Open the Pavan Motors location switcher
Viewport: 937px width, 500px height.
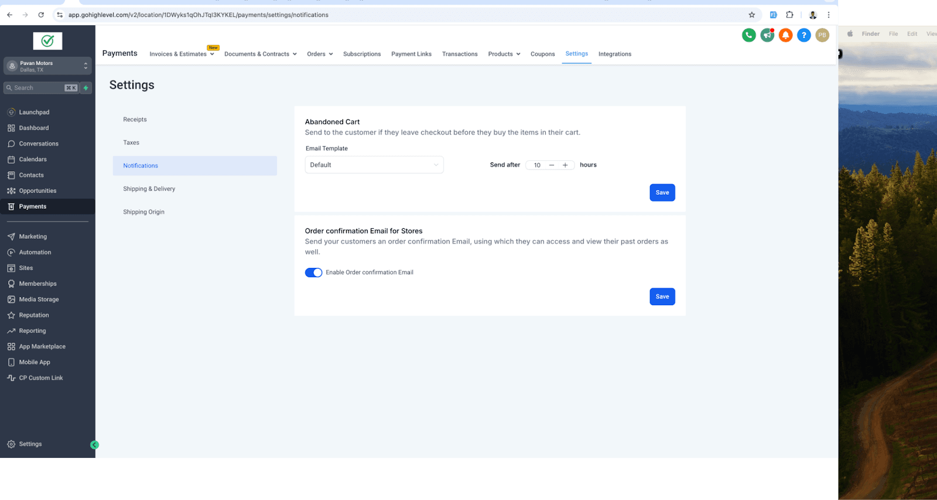point(47,66)
